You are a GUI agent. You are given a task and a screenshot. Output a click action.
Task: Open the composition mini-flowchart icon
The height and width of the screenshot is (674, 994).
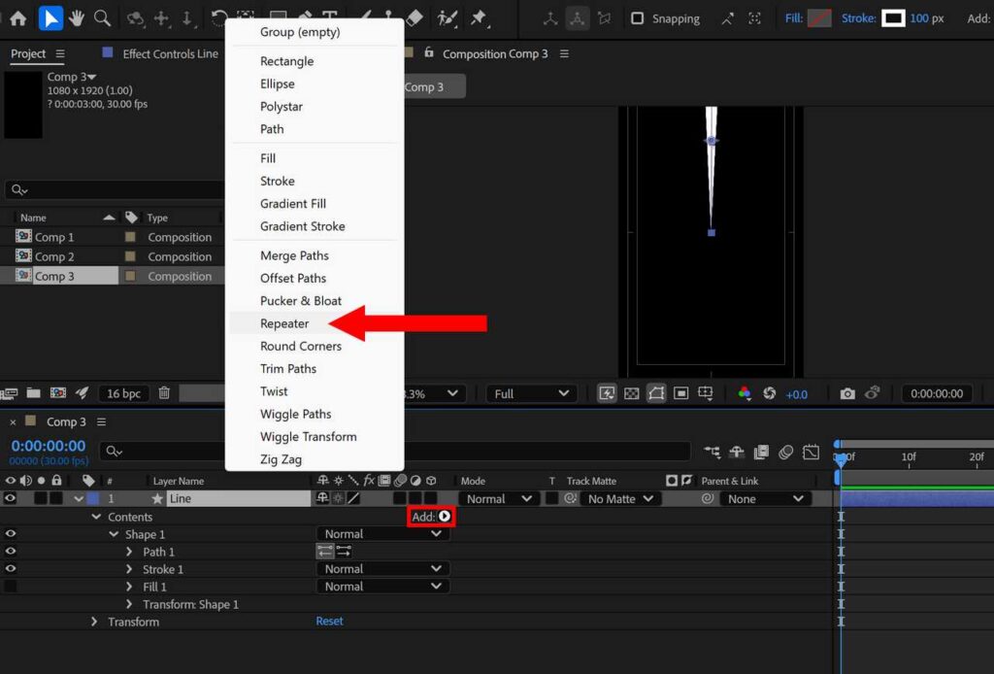712,452
